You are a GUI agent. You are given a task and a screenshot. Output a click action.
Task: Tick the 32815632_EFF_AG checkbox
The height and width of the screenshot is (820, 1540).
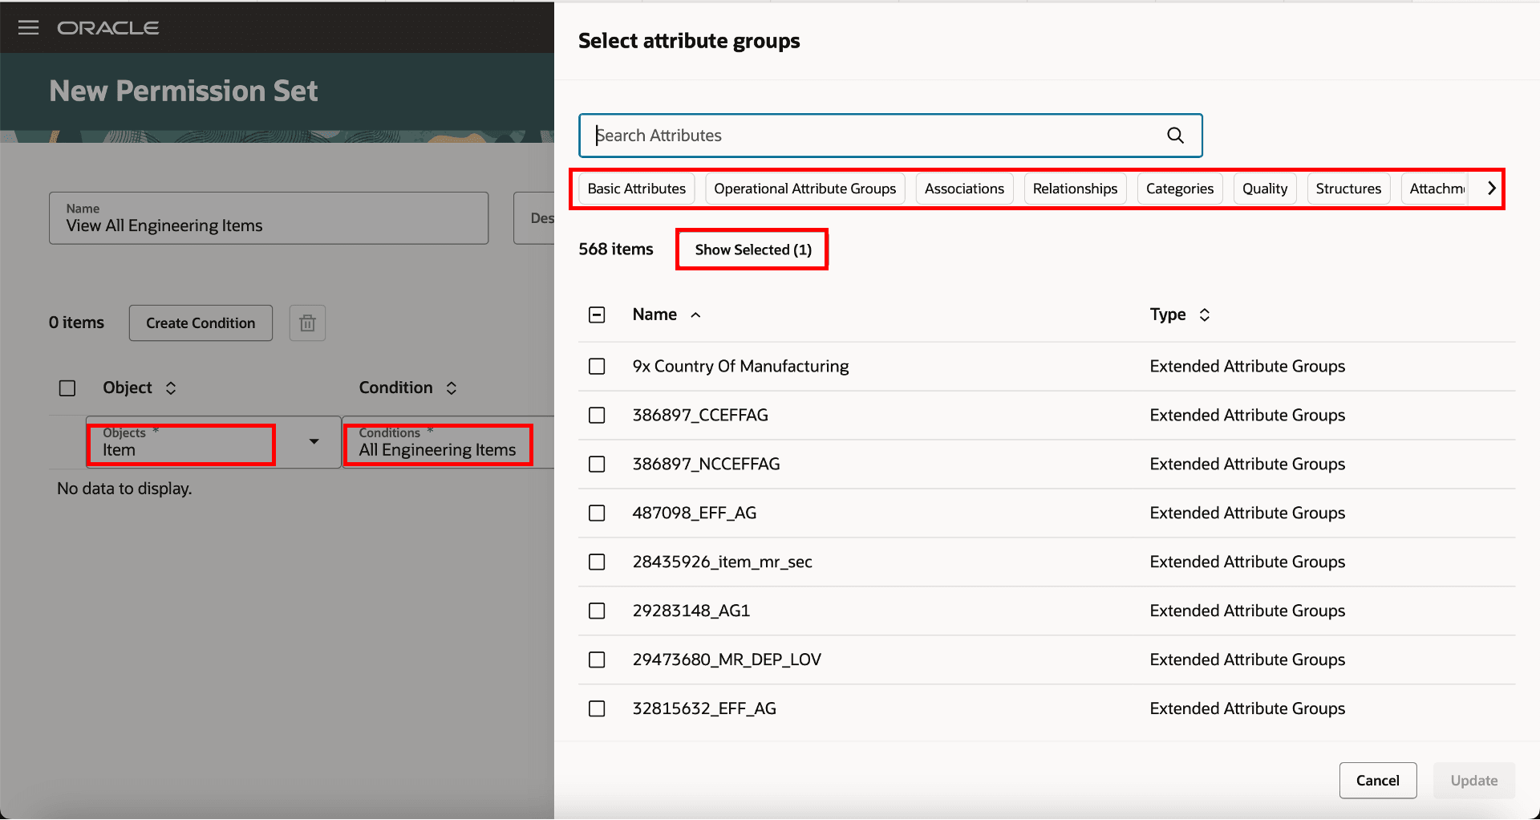pyautogui.click(x=597, y=709)
